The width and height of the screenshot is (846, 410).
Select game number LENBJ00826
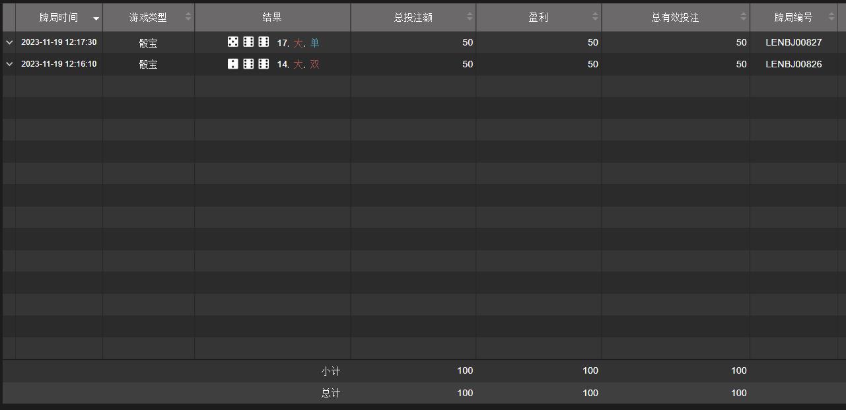pyautogui.click(x=794, y=64)
